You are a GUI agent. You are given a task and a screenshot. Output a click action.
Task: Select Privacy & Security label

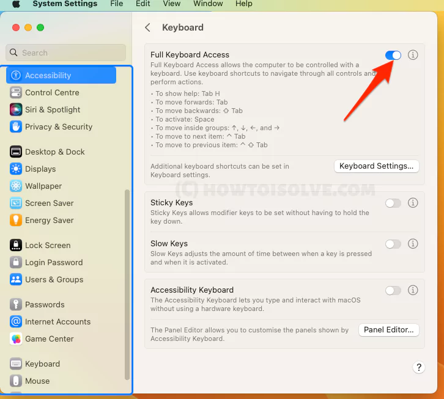tap(59, 126)
